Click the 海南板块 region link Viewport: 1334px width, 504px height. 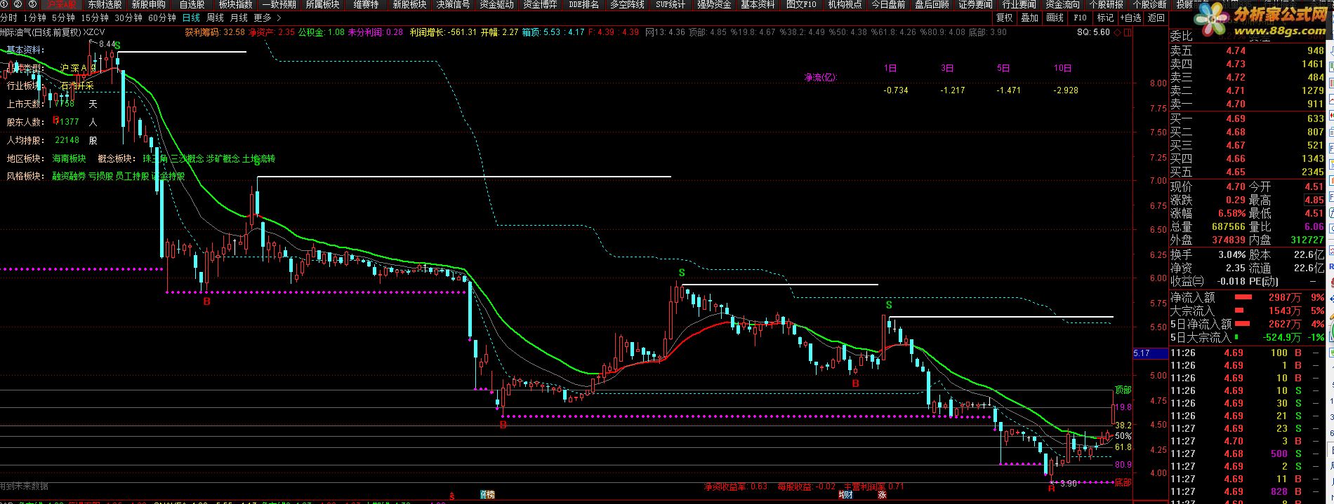pos(69,158)
